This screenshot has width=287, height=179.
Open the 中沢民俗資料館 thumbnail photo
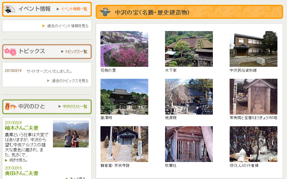(x=254, y=49)
